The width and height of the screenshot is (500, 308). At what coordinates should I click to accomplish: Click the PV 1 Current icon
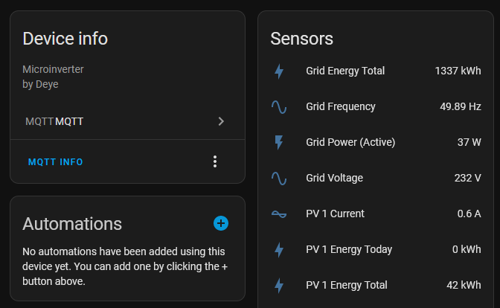[279, 214]
